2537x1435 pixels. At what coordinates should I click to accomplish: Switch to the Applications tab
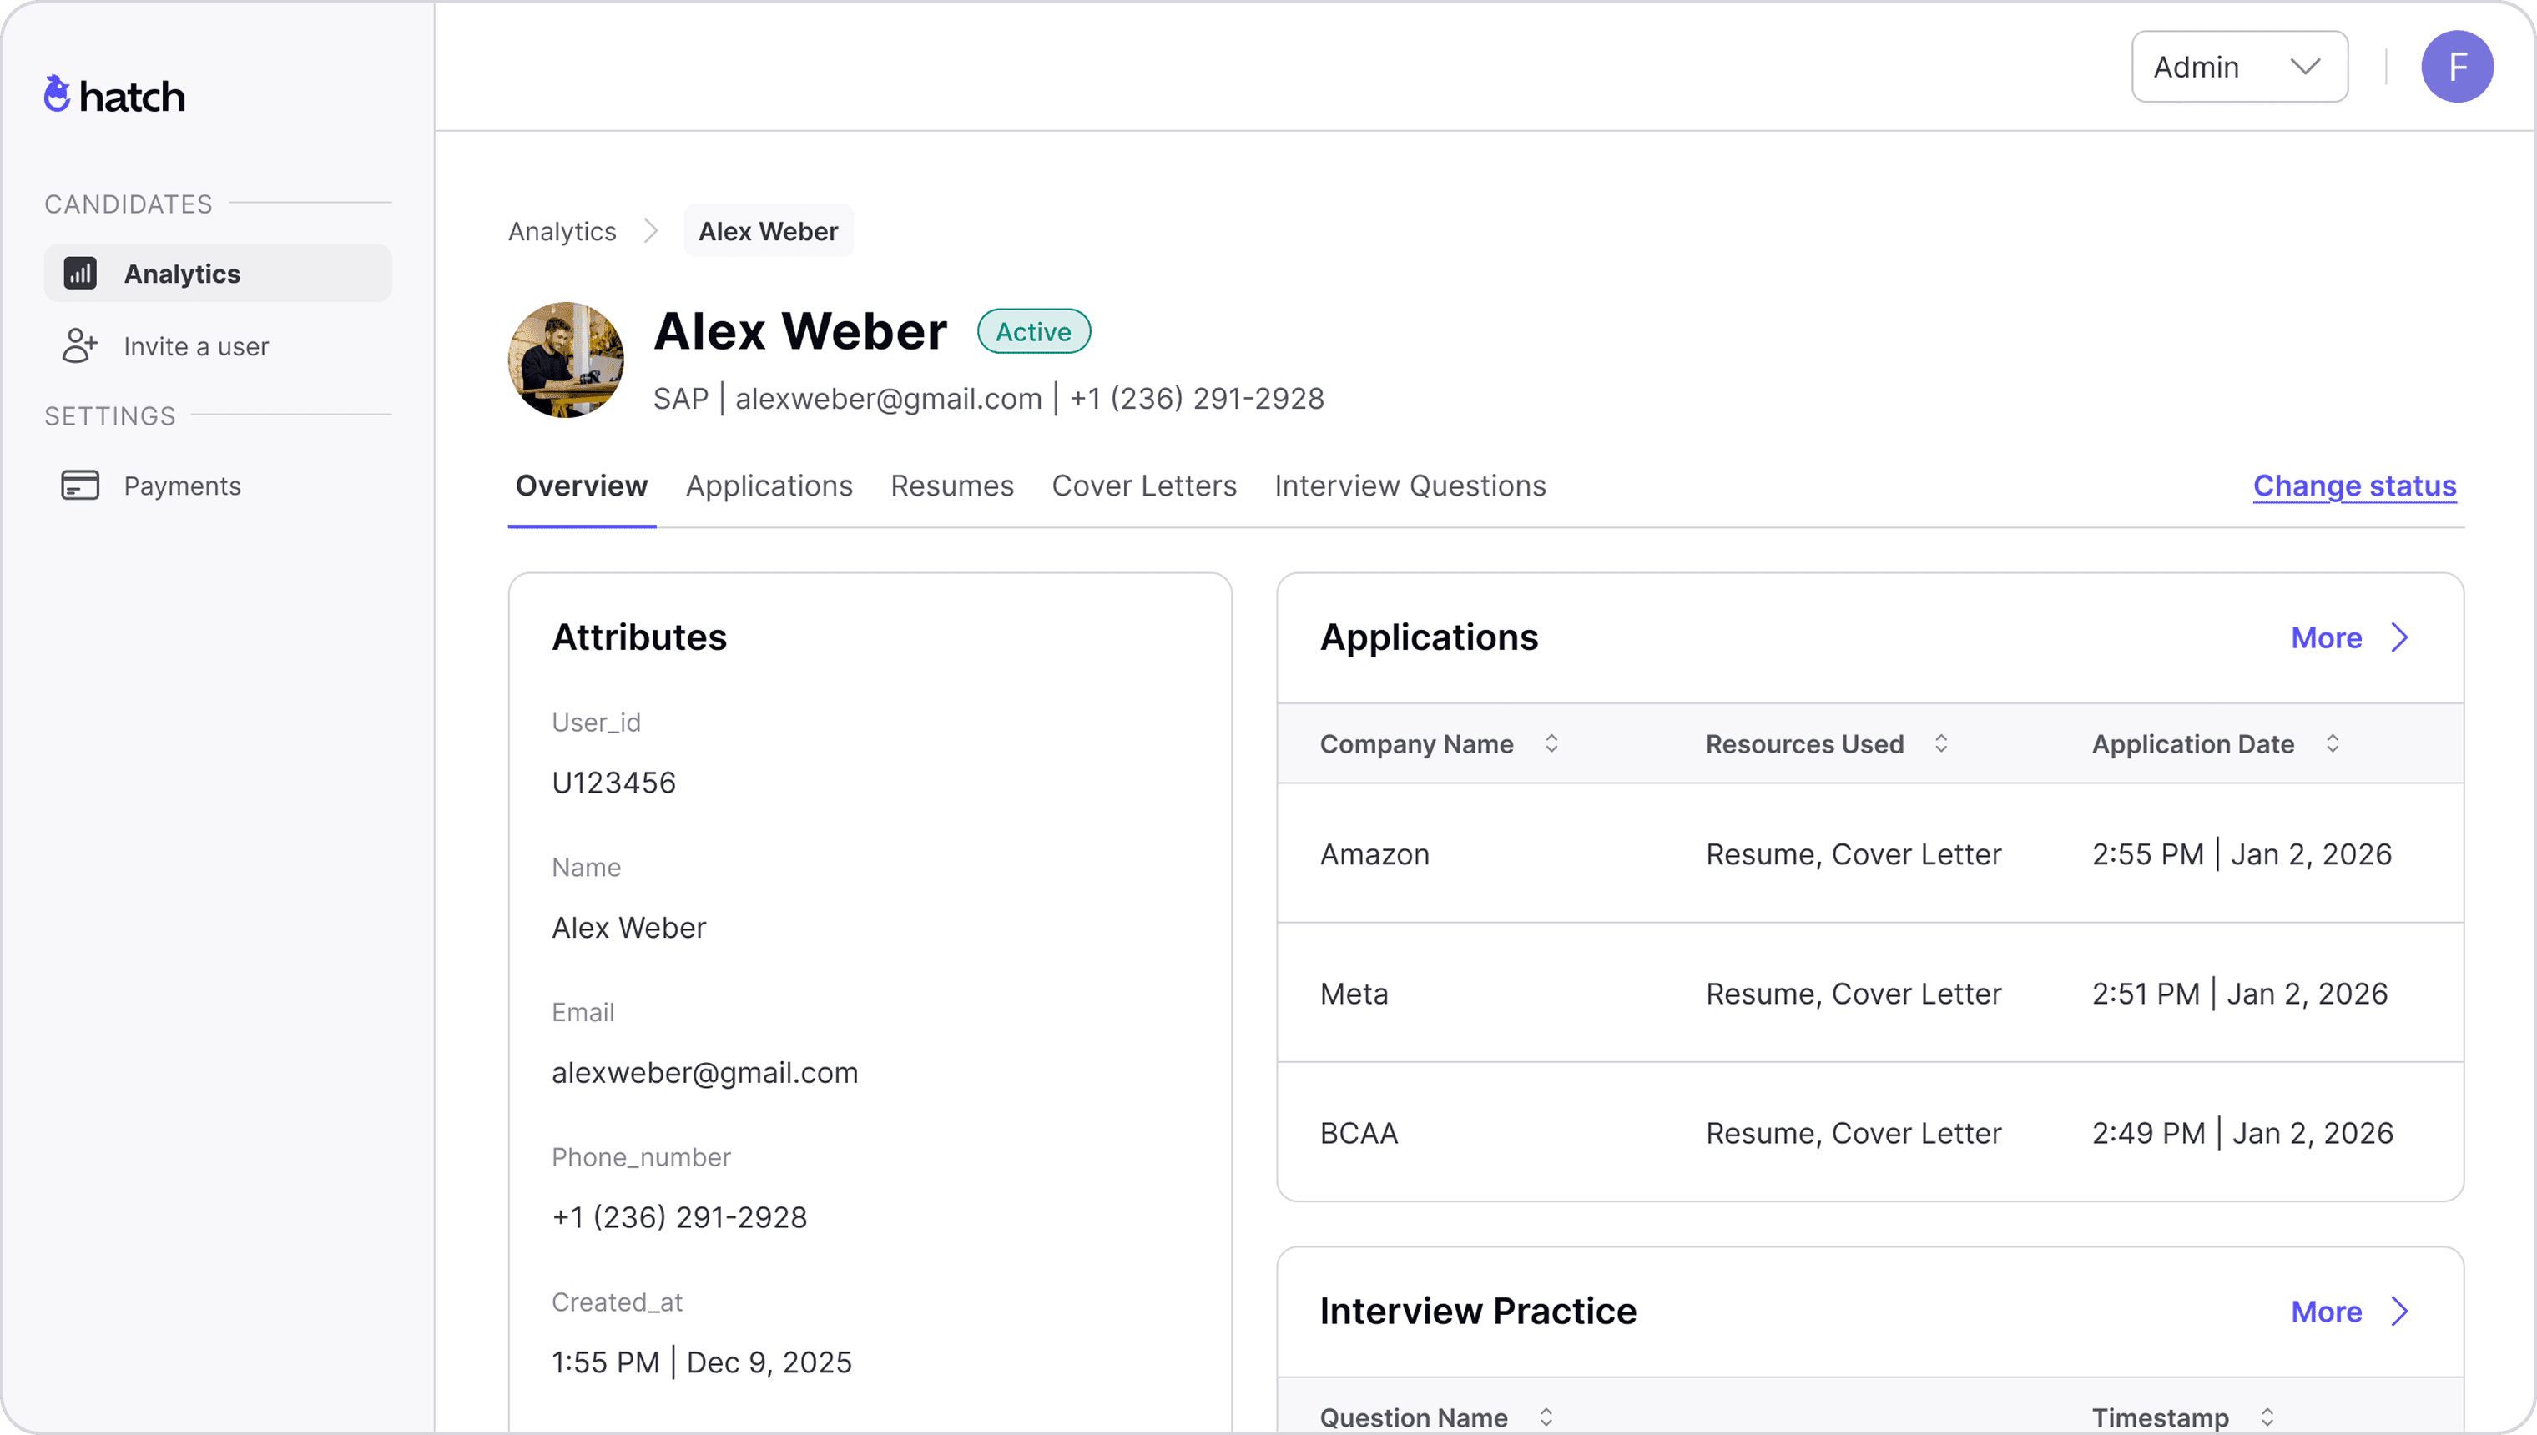[769, 486]
